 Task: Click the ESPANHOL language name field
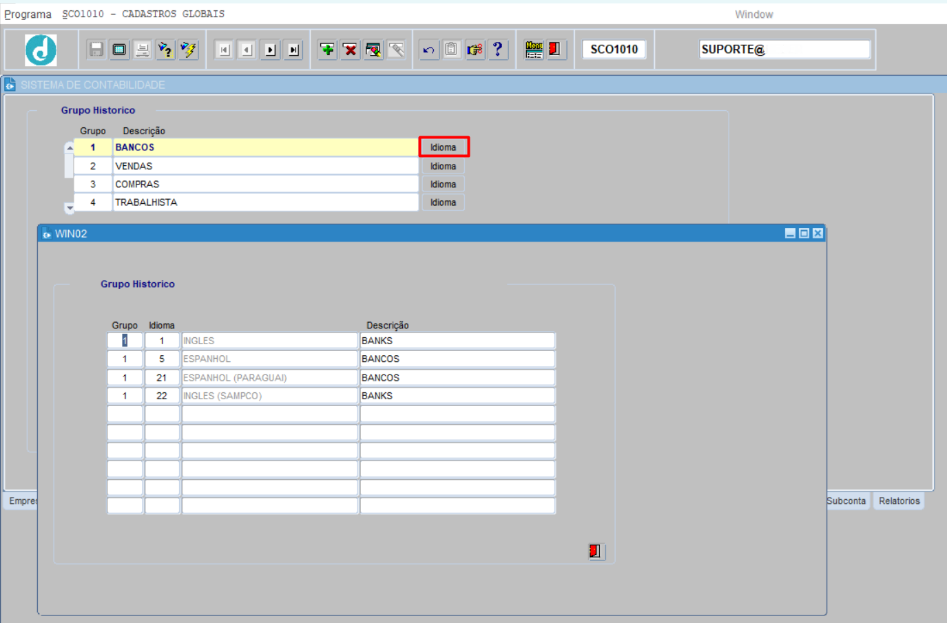point(269,359)
